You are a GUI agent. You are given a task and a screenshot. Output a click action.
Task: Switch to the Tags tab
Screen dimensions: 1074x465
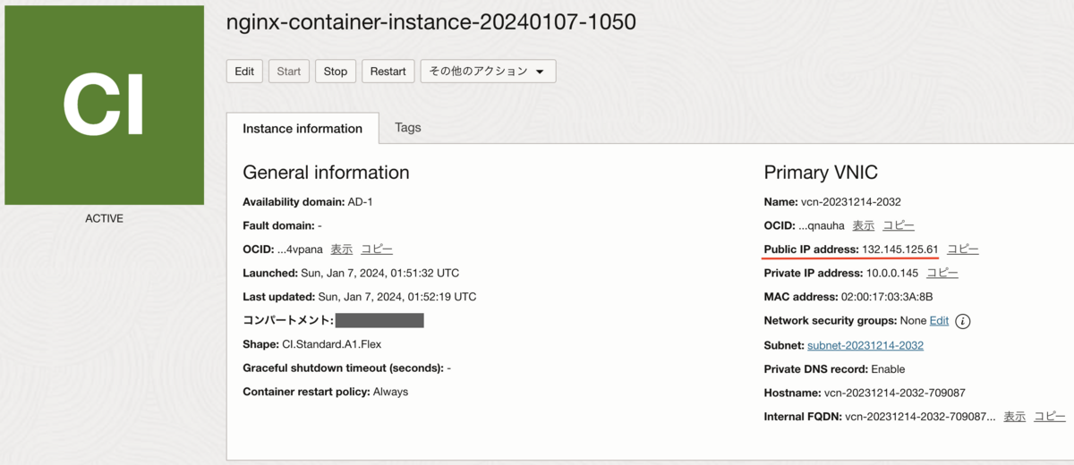pyautogui.click(x=408, y=128)
